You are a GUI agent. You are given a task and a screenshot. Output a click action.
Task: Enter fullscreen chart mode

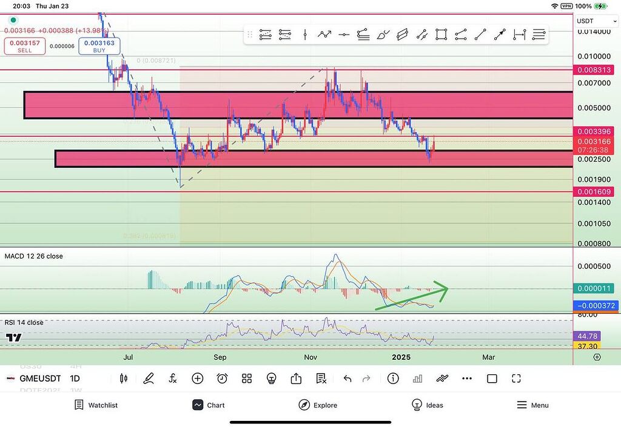[x=517, y=379]
